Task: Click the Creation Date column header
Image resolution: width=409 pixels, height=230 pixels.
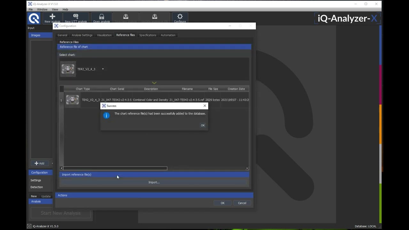Action: tap(236, 89)
